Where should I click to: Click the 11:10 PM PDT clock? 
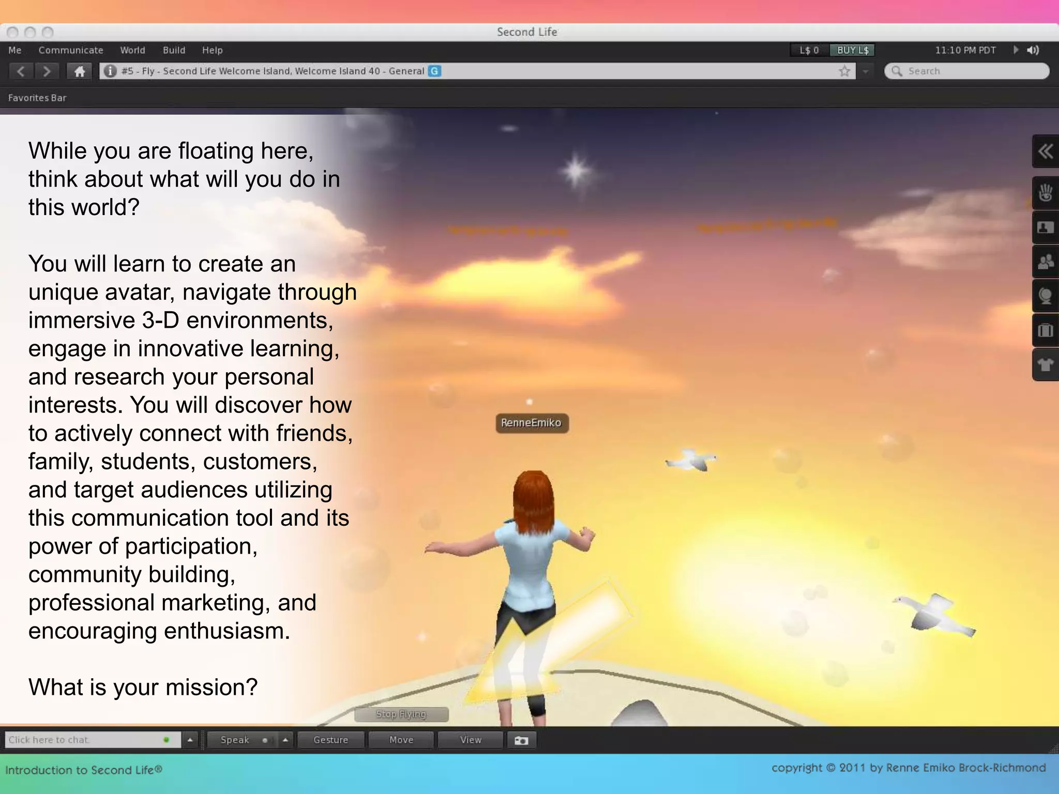click(965, 50)
